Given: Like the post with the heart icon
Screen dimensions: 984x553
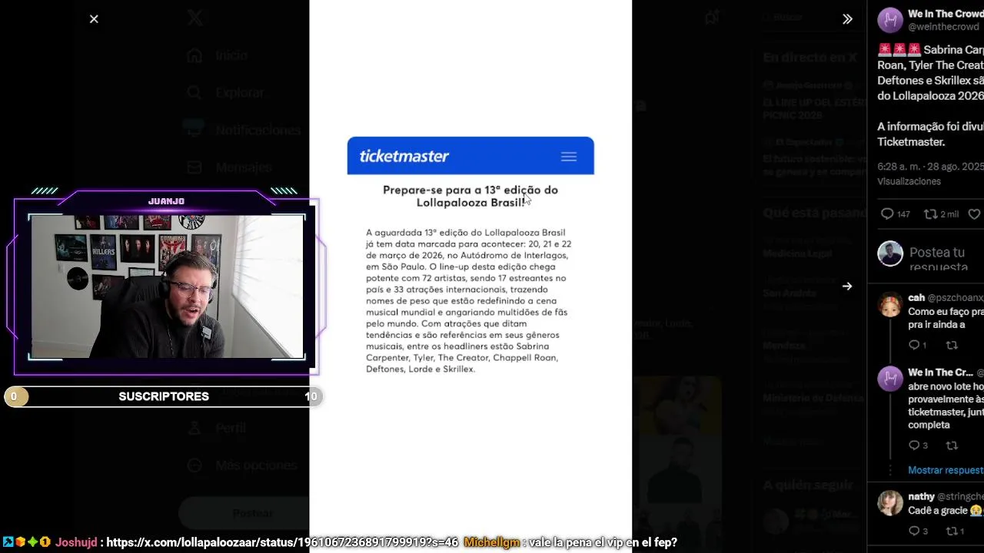Looking at the screenshot, I should coord(974,214).
